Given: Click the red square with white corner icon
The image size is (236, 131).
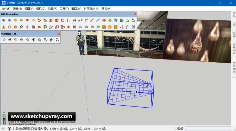Looking at the screenshot, I should (x=57, y=20).
